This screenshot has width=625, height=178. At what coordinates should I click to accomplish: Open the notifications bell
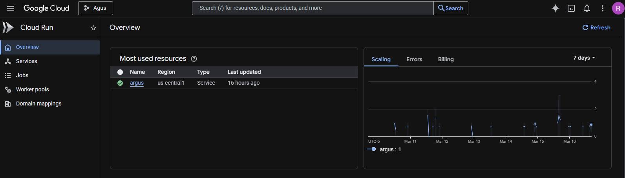587,8
